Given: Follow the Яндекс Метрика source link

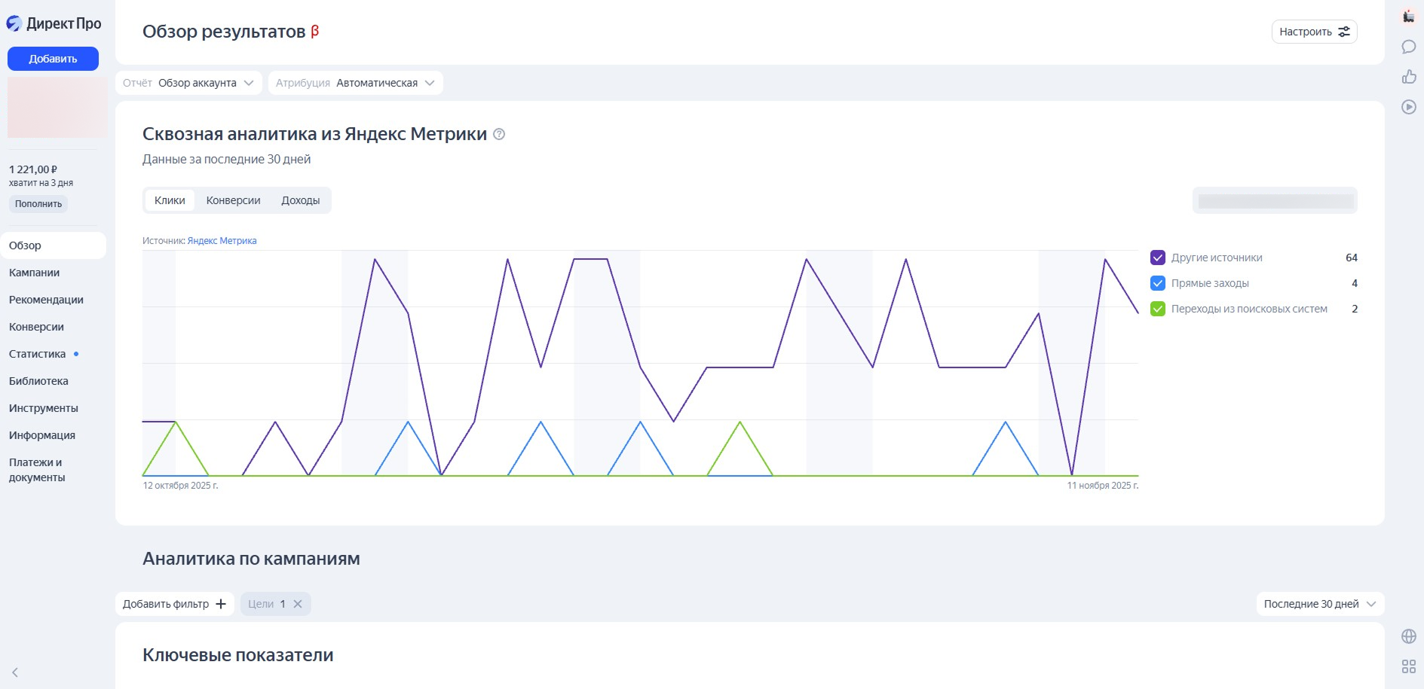Looking at the screenshot, I should (x=222, y=241).
